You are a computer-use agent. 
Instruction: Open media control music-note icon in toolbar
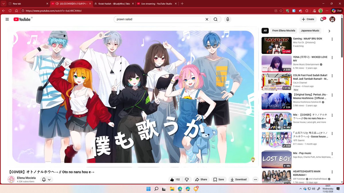click(314, 11)
